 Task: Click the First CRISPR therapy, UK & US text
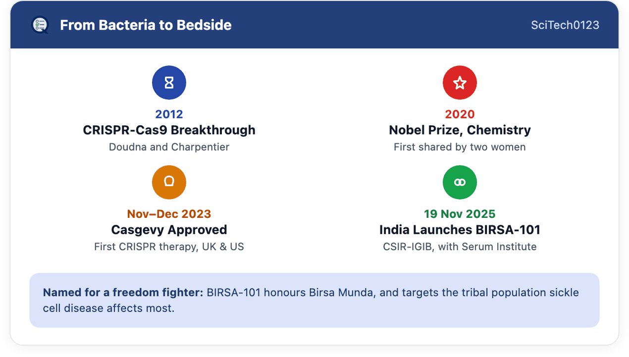tap(169, 247)
